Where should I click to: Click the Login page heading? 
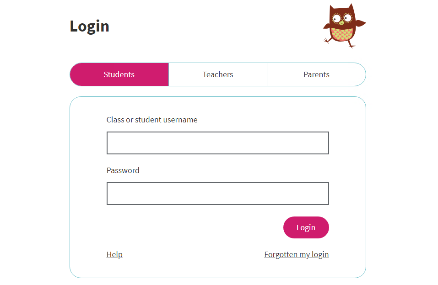tap(89, 26)
